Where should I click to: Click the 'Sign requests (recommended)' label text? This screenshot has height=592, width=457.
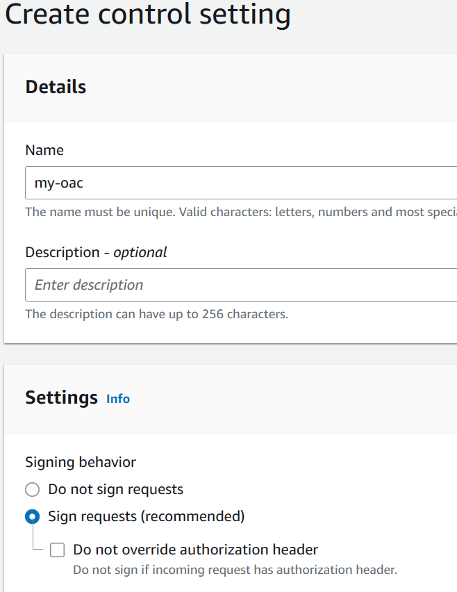coord(146,516)
